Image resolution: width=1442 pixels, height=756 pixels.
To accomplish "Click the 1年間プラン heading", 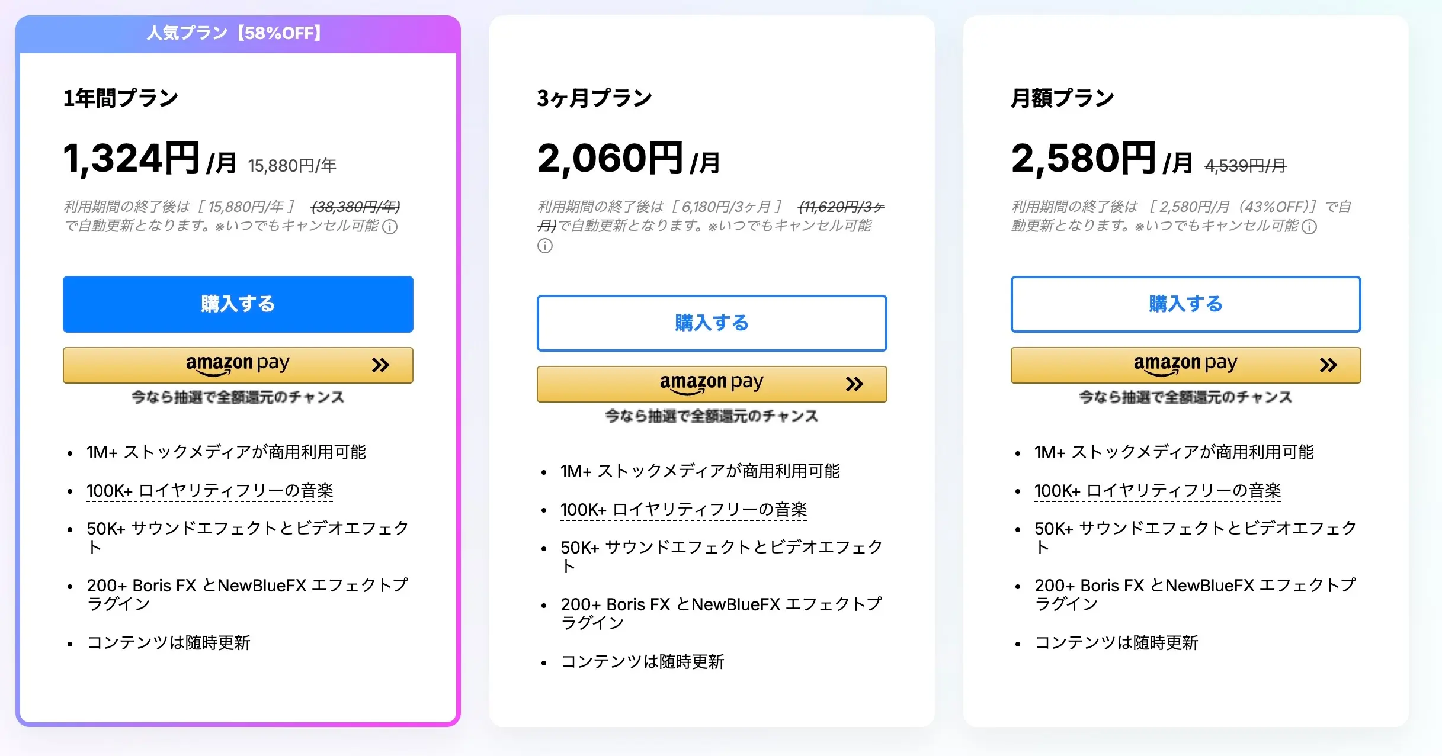I will pos(120,98).
